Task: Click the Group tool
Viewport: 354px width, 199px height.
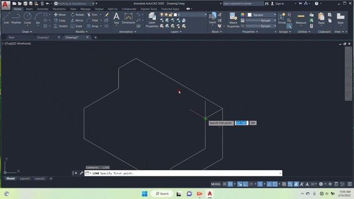Action: [282, 18]
